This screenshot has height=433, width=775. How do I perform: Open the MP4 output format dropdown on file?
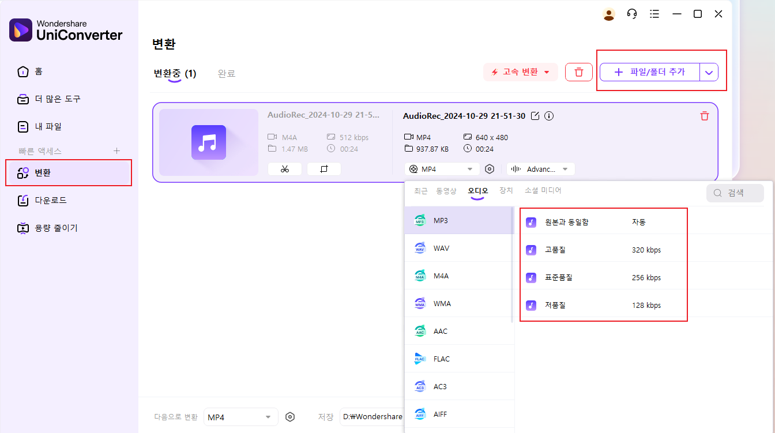442,169
